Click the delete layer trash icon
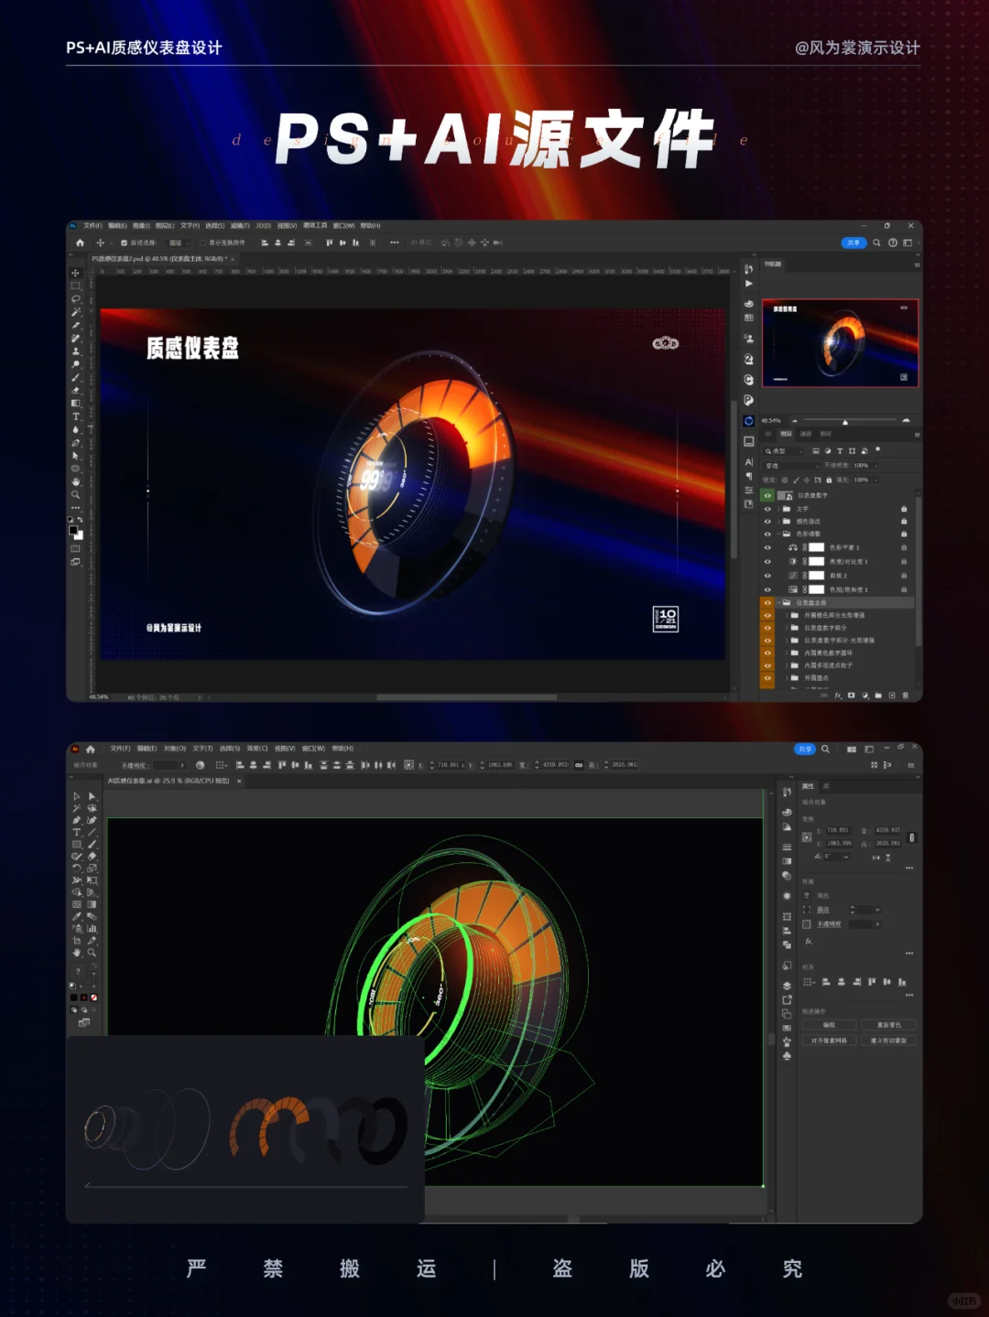The width and height of the screenshot is (989, 1317). (x=905, y=696)
